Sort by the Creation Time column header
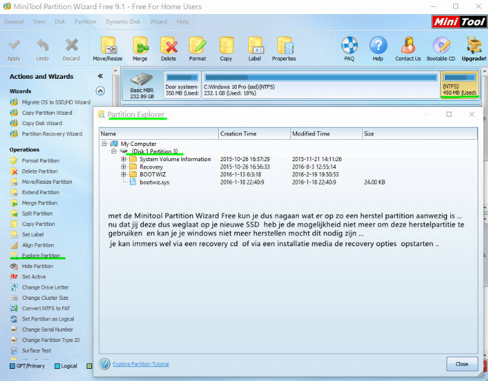Image resolution: width=488 pixels, height=381 pixels. click(254, 133)
